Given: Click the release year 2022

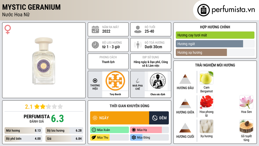Looking at the screenshot, I should click(106, 31).
